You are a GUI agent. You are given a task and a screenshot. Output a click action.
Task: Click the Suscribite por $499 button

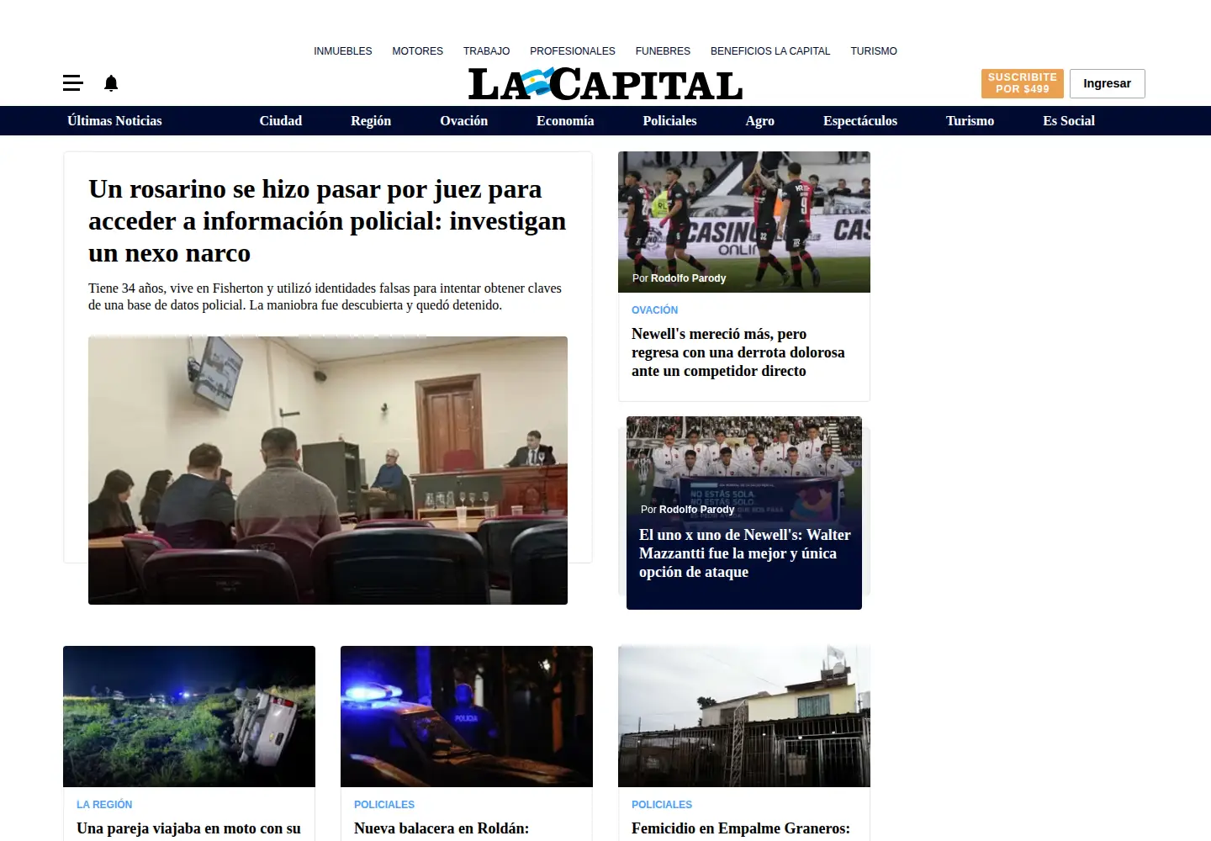coord(1022,83)
